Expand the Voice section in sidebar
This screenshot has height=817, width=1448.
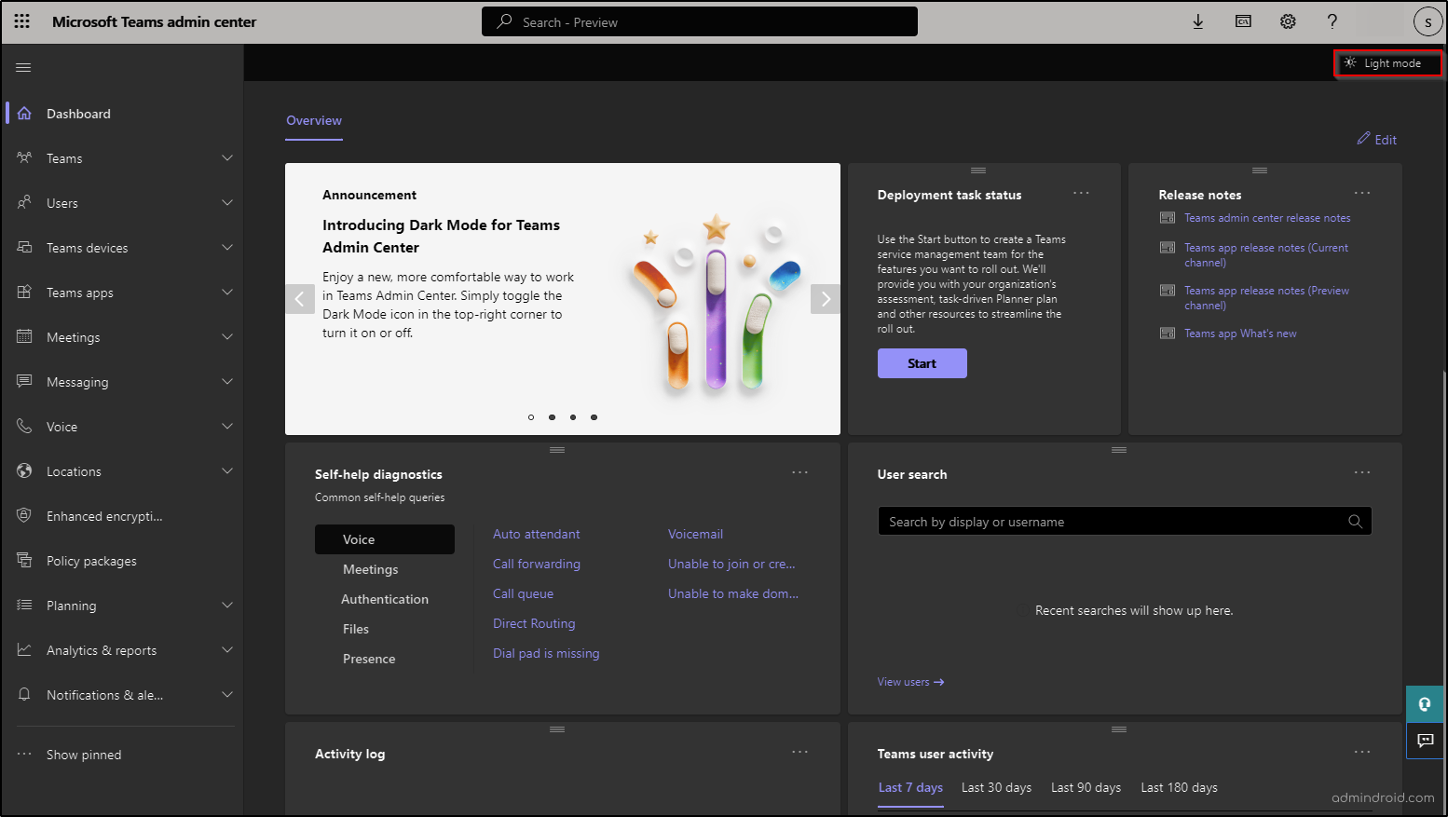tap(227, 426)
